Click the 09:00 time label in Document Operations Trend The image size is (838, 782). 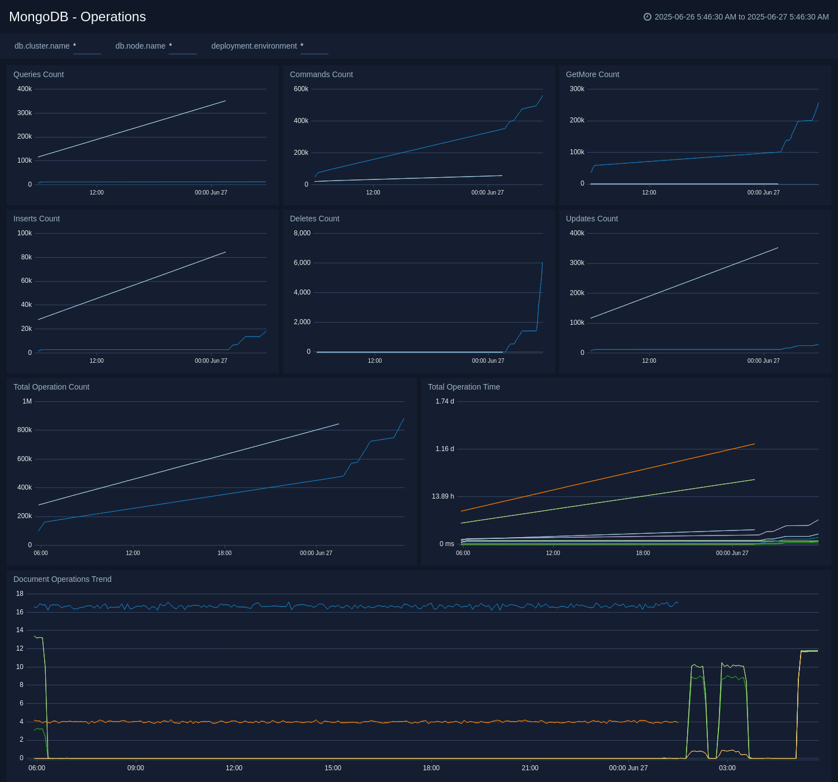136,768
